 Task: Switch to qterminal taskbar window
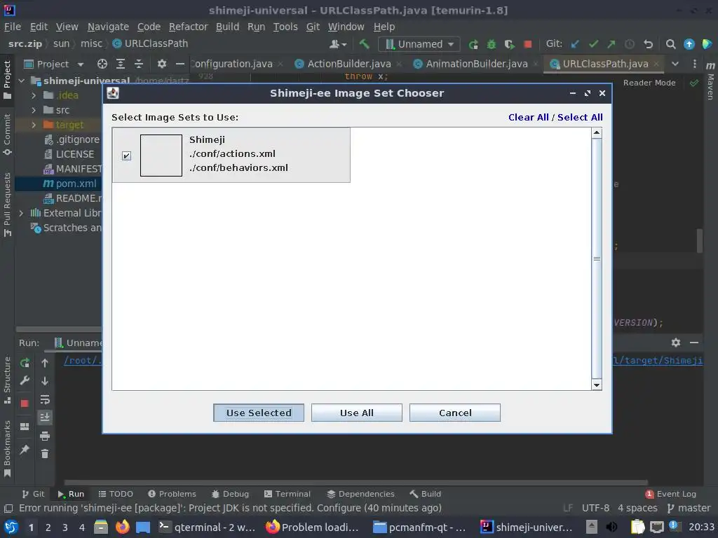[x=207, y=527]
